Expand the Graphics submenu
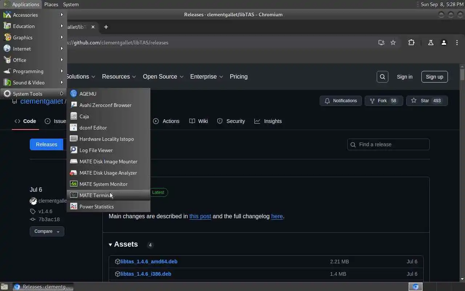Image resolution: width=465 pixels, height=291 pixels. [33, 37]
